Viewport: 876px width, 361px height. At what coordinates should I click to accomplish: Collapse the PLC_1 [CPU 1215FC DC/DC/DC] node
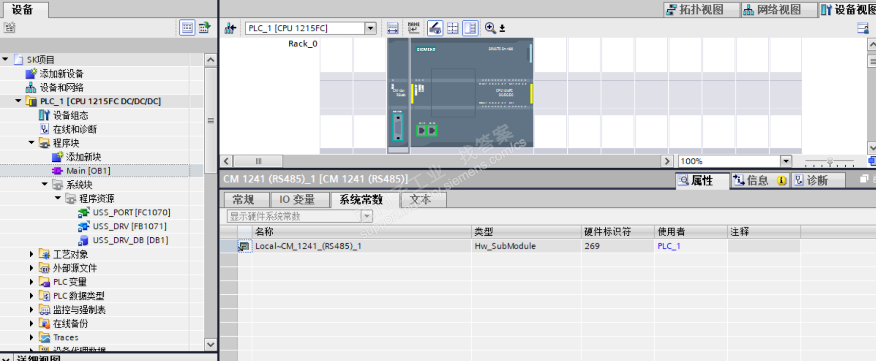click(x=19, y=101)
